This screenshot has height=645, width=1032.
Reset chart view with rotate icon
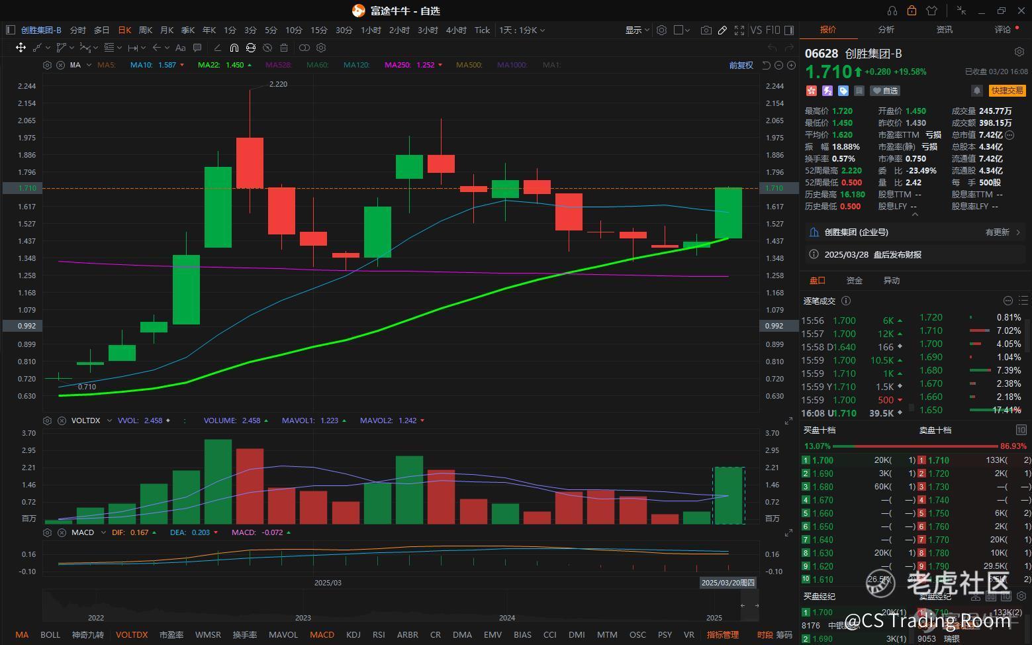point(767,65)
